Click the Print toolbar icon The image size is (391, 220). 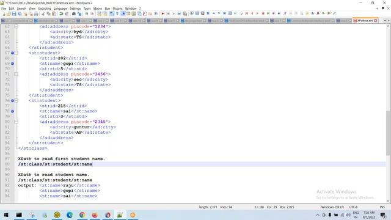coord(36,13)
